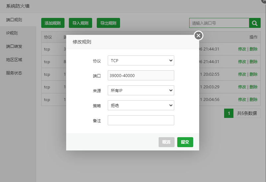This screenshot has height=182, width=266.
Task: Select page 1 in pagination
Action: coord(229,113)
